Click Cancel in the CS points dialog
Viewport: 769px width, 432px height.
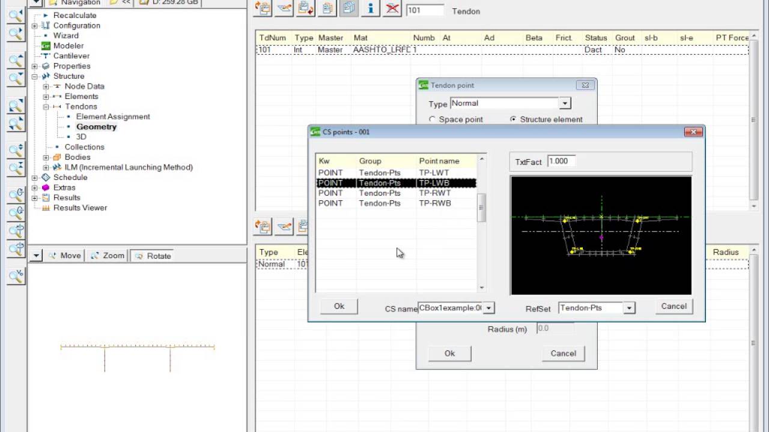pos(673,307)
